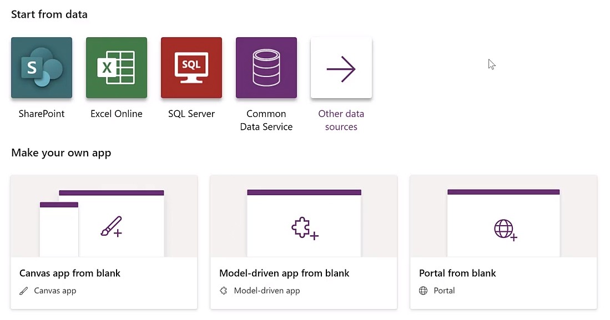Follow the 'Other data sources' link
The height and width of the screenshot is (320, 610).
pyautogui.click(x=341, y=120)
